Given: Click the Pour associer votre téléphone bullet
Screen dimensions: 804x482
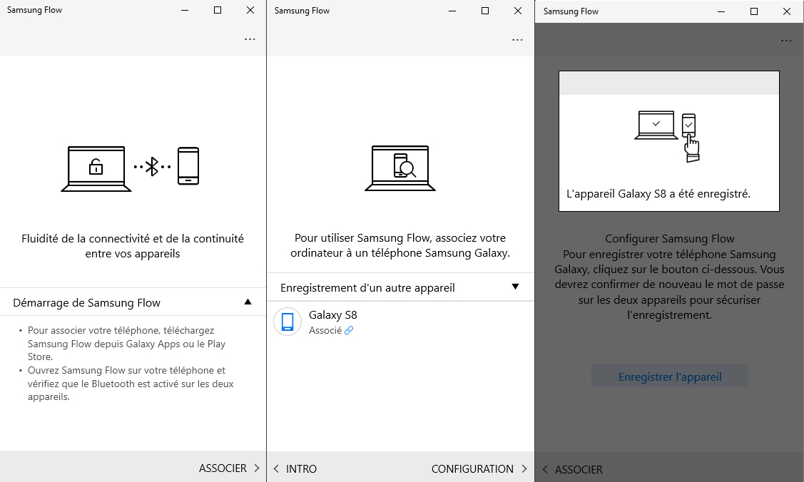Looking at the screenshot, I should [x=127, y=344].
